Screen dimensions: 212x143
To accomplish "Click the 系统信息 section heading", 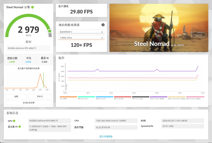I will [12, 113].
